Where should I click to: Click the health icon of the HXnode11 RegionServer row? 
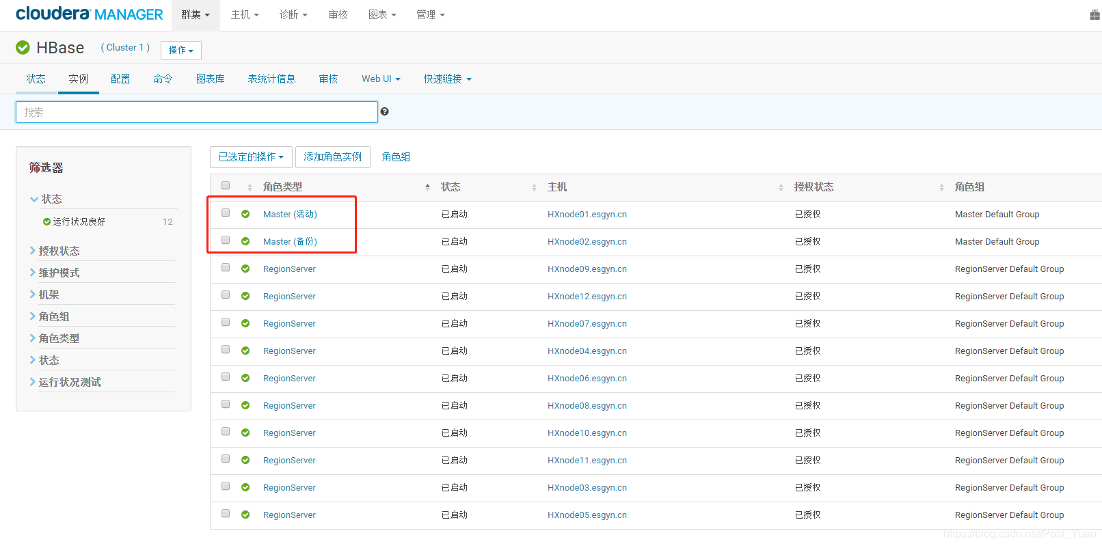pyautogui.click(x=245, y=460)
